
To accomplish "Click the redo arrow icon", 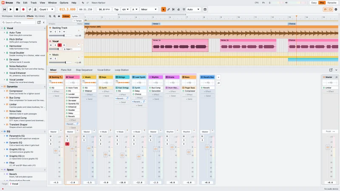I will pyautogui.click(x=88, y=3).
